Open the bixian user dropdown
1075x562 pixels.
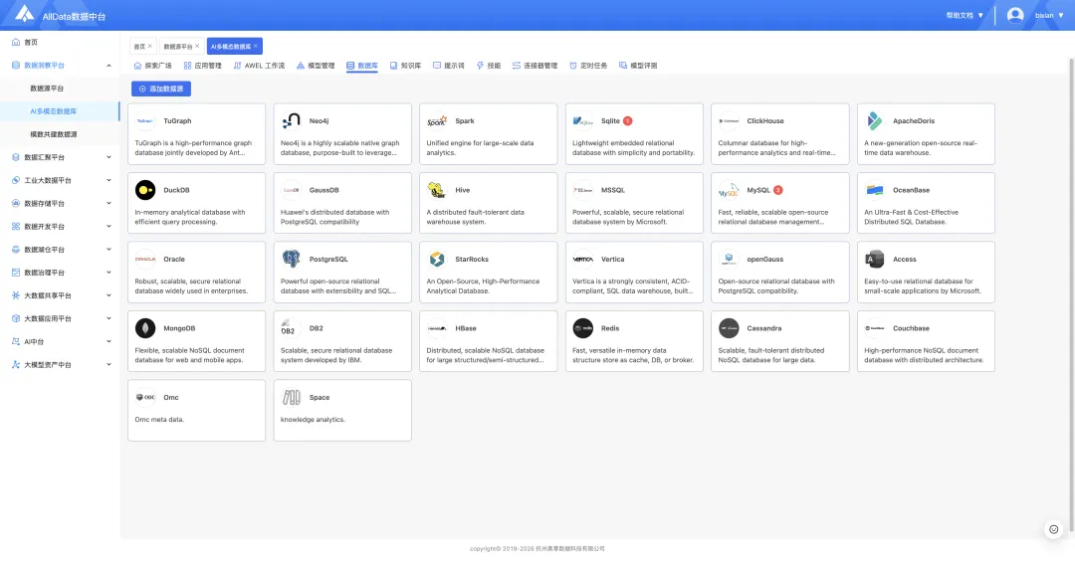click(1049, 15)
